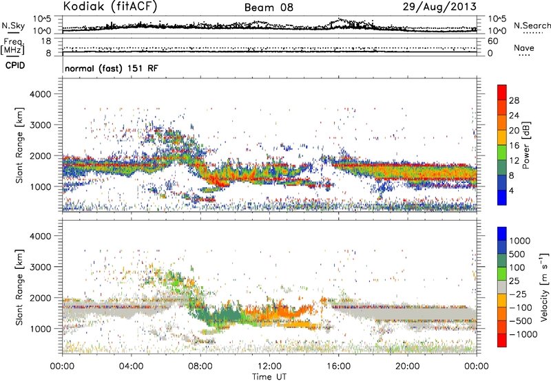Click '18' on the frequency axis
The height and width of the screenshot is (381, 551).
[46, 41]
